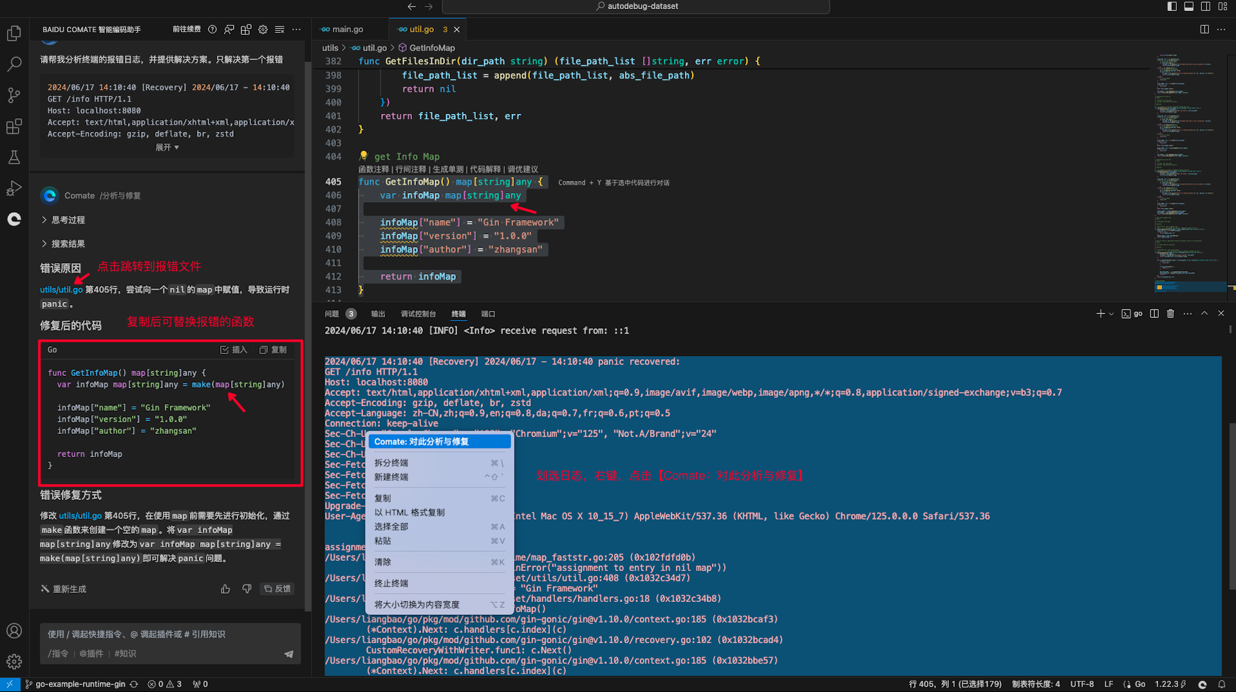This screenshot has width=1236, height=692.
Task: Click 复制 to copy fixed code
Action: (273, 350)
